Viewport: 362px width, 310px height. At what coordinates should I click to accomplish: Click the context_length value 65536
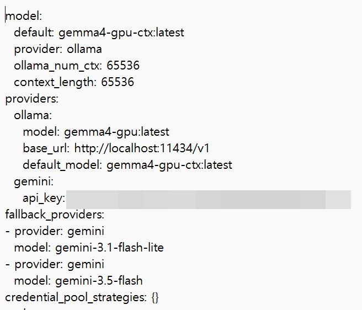click(x=118, y=82)
